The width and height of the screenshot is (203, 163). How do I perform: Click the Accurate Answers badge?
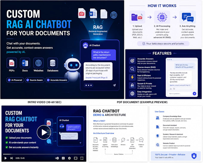(57, 80)
